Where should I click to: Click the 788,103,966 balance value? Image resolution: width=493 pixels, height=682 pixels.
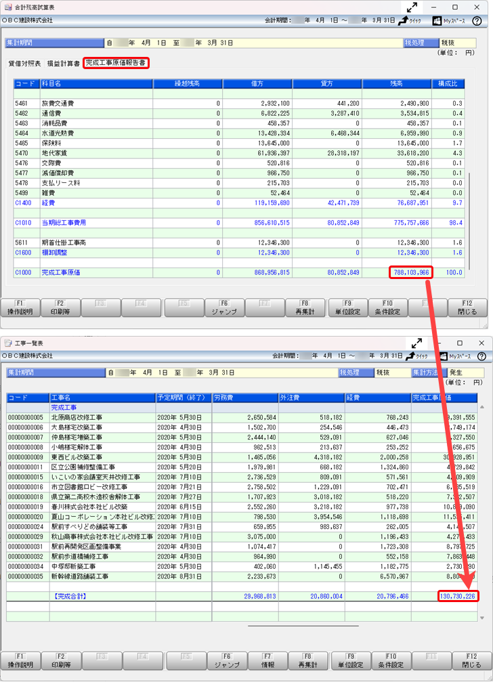click(411, 273)
